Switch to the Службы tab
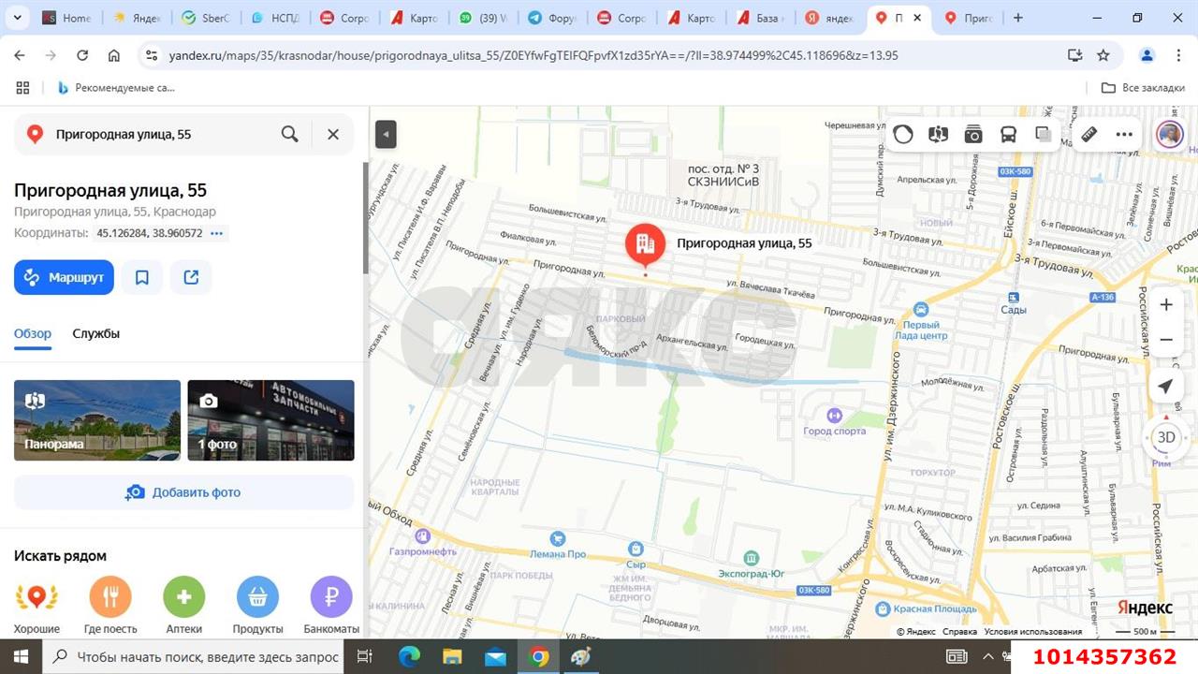 pos(95,333)
